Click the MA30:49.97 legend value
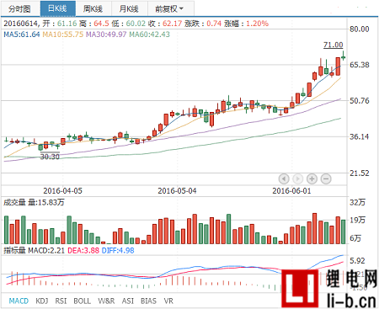 point(106,35)
